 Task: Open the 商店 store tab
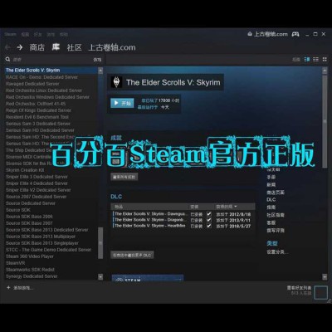37,47
